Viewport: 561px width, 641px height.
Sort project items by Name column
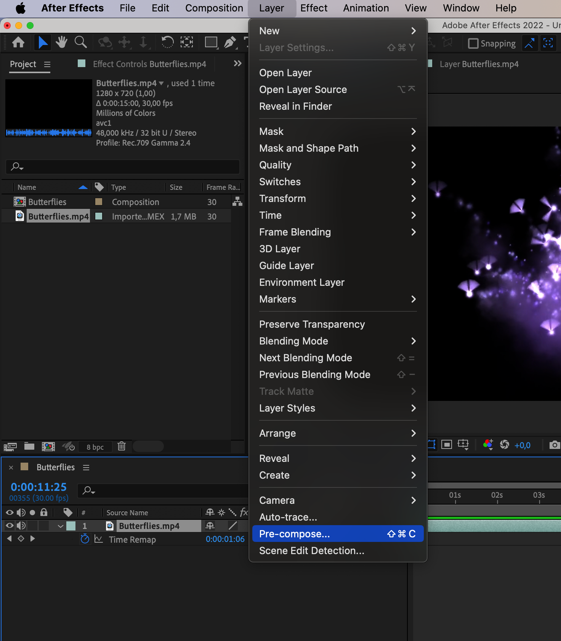pos(27,187)
